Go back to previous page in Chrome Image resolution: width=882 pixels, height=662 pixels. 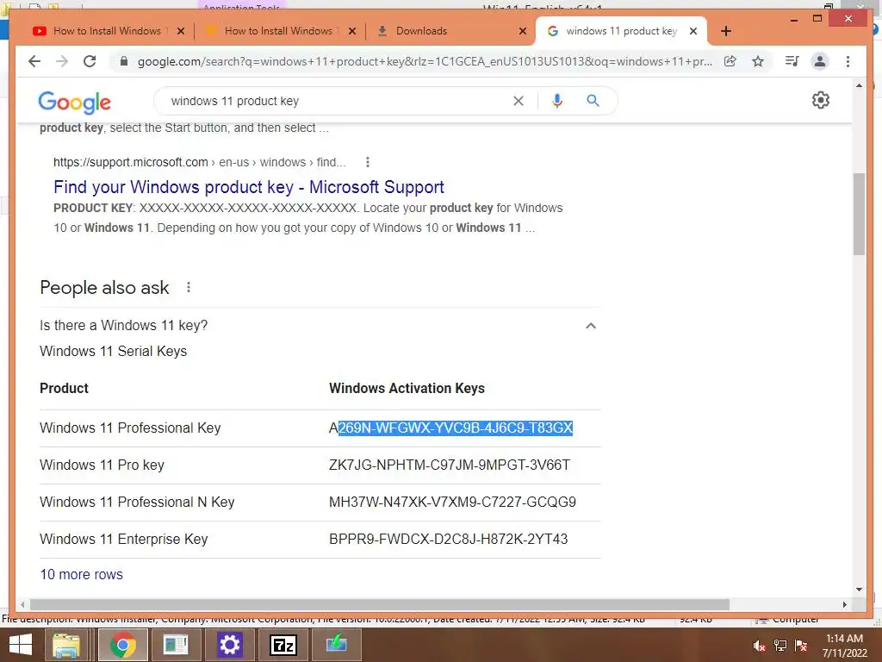pos(34,61)
